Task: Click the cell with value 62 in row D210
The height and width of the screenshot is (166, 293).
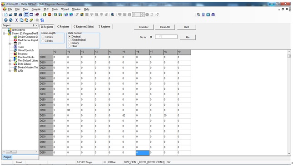Action: [x=129, y=116]
